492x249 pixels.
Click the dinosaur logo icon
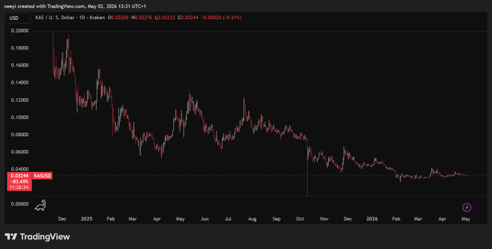(40, 205)
